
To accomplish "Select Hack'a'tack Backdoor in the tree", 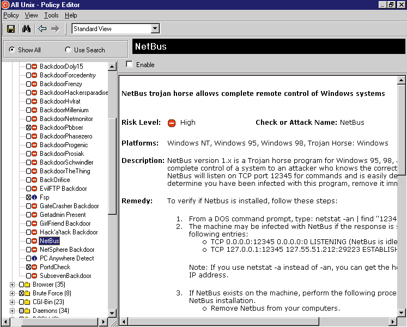I will [x=69, y=232].
